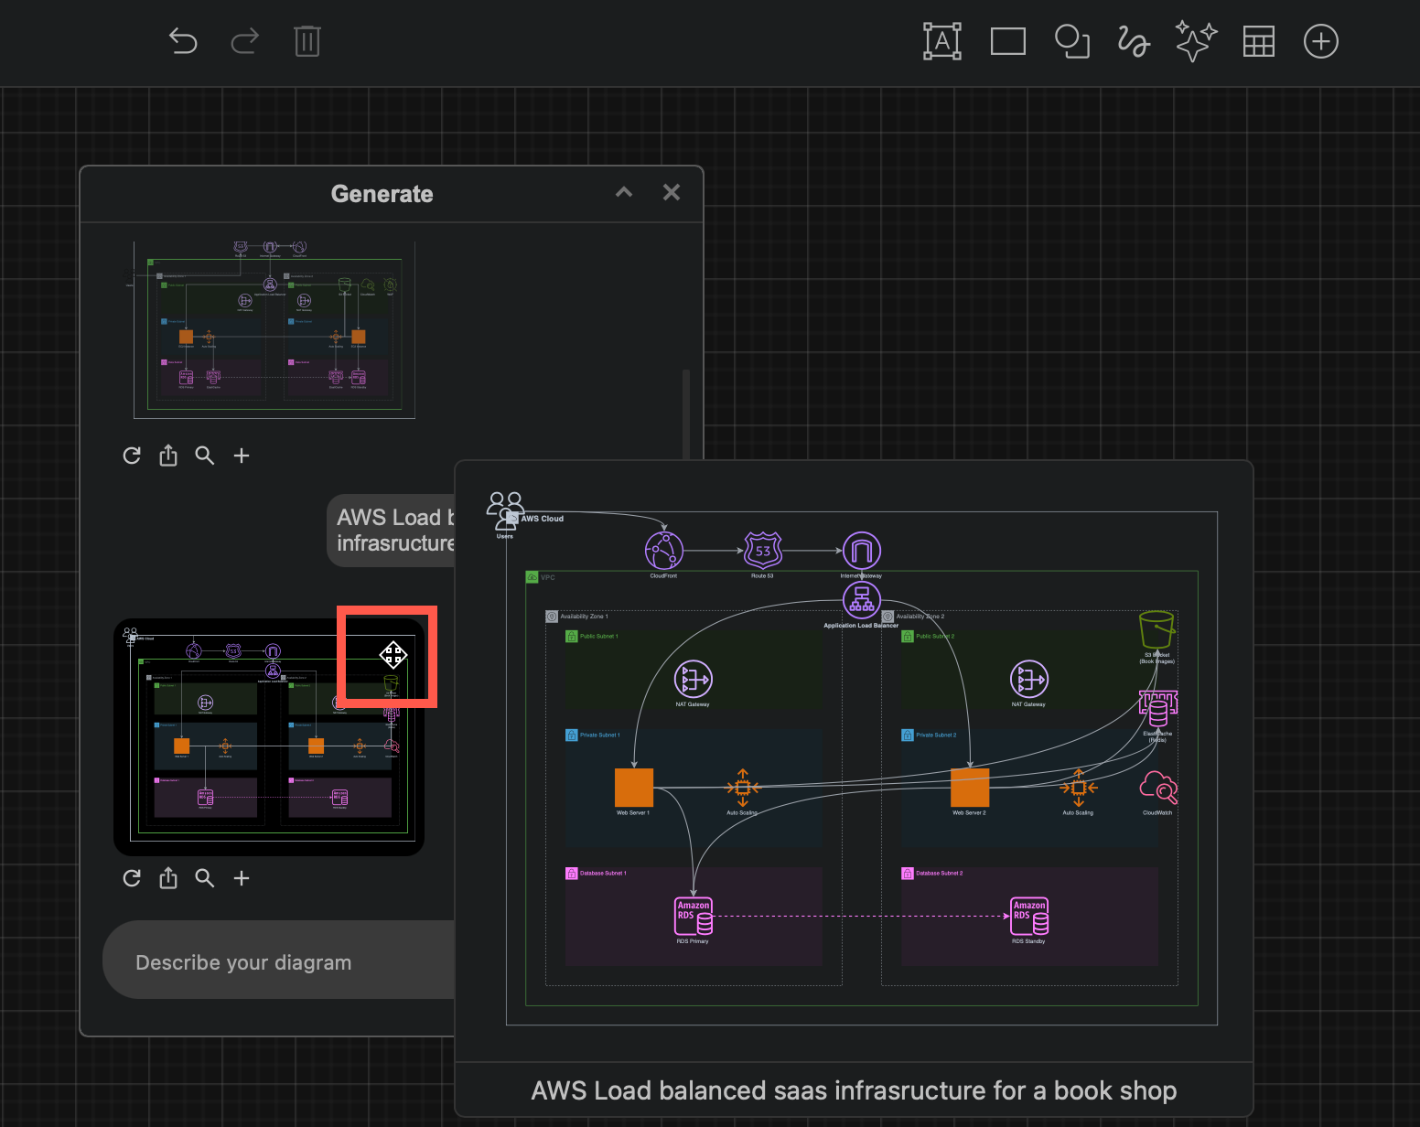
Task: Export the second diagram using share icon
Action: pyautogui.click(x=167, y=877)
